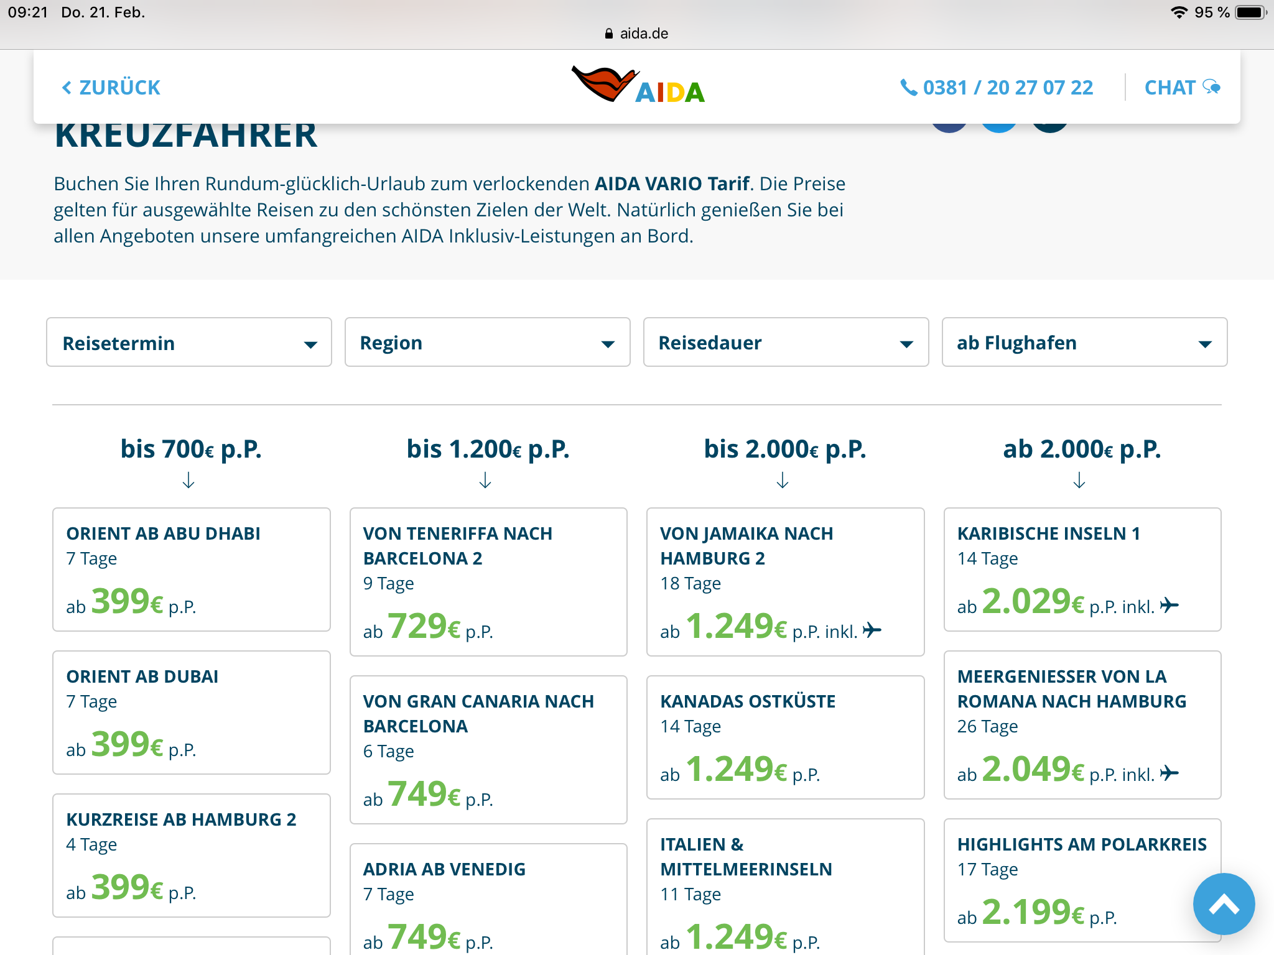Click the down arrow under bis 700€ p.P.

coord(188,480)
